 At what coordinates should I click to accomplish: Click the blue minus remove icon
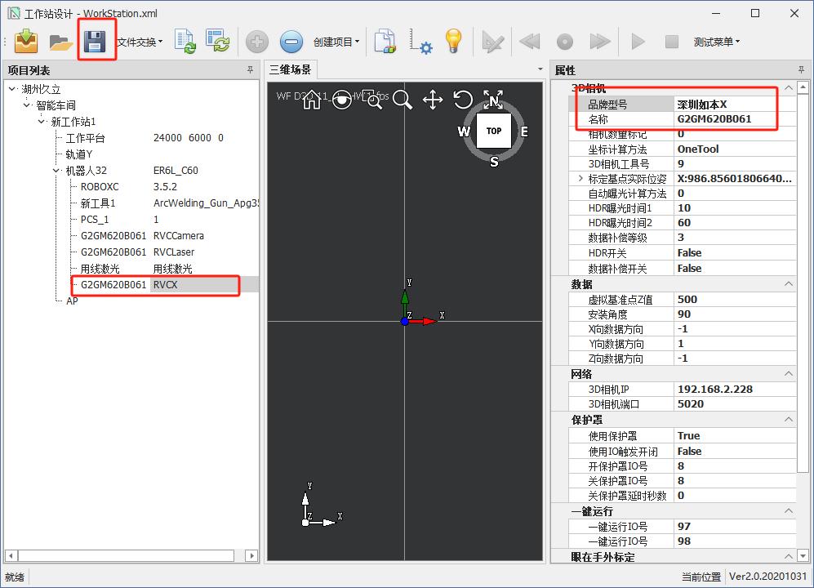pos(291,42)
